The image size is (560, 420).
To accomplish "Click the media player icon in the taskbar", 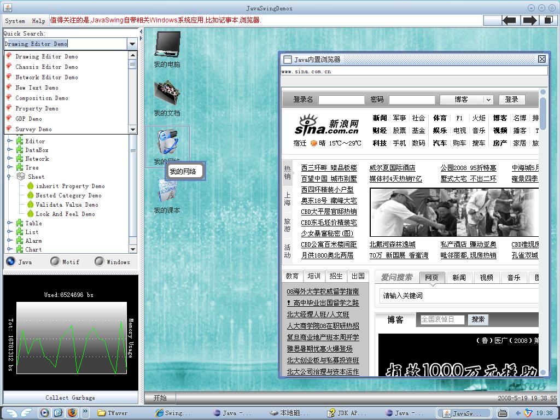I will pos(45,412).
